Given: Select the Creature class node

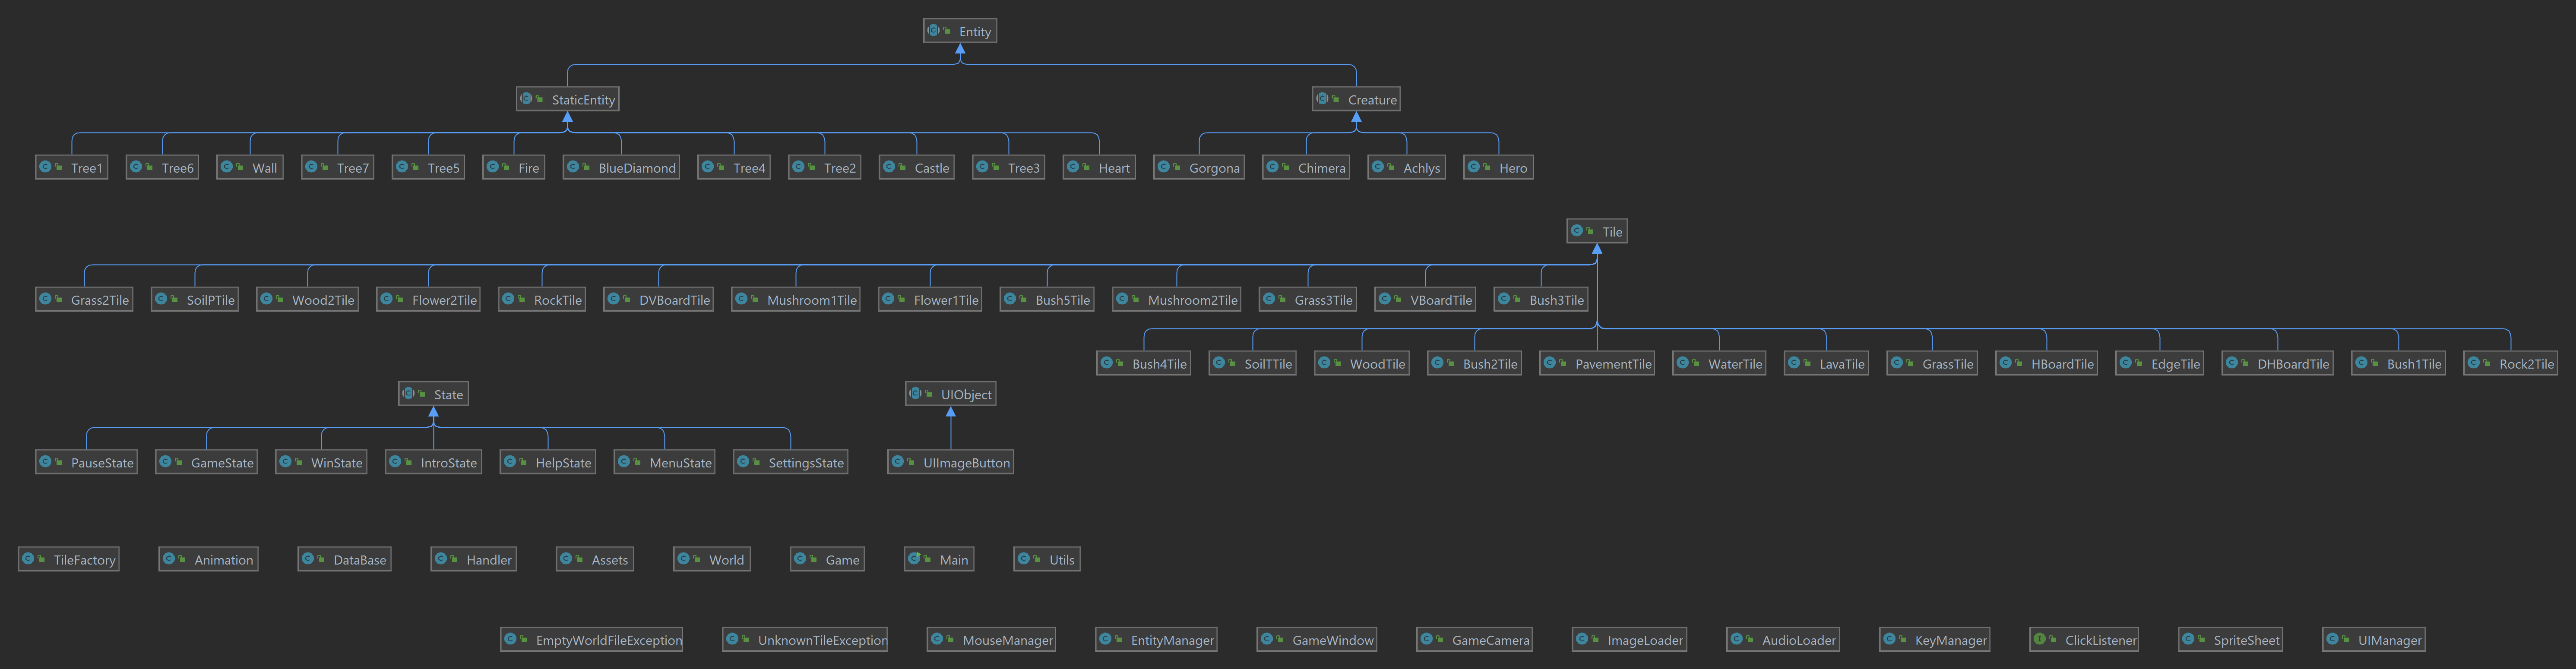Looking at the screenshot, I should 1356,99.
